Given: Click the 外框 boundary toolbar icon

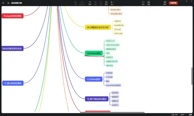Looking at the screenshot, I should click(101, 3).
